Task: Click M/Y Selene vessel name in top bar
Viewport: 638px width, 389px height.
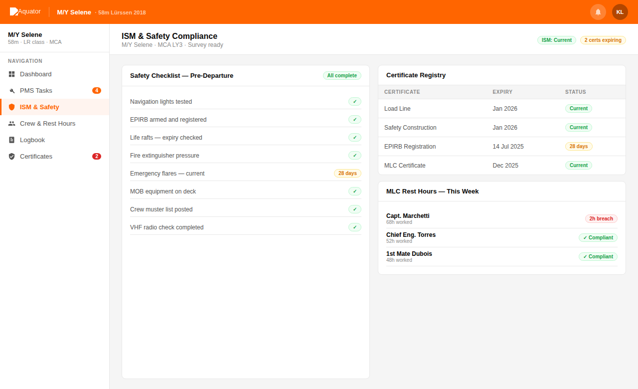Action: 74,12
